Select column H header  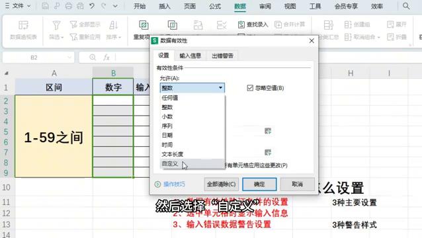(x=351, y=73)
